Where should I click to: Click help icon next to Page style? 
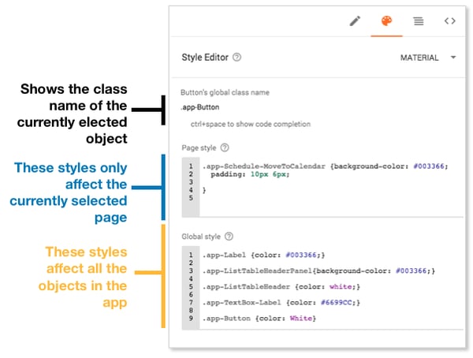(225, 147)
